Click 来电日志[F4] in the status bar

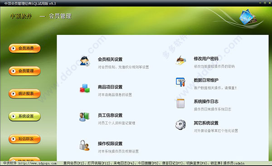(x=124, y=163)
